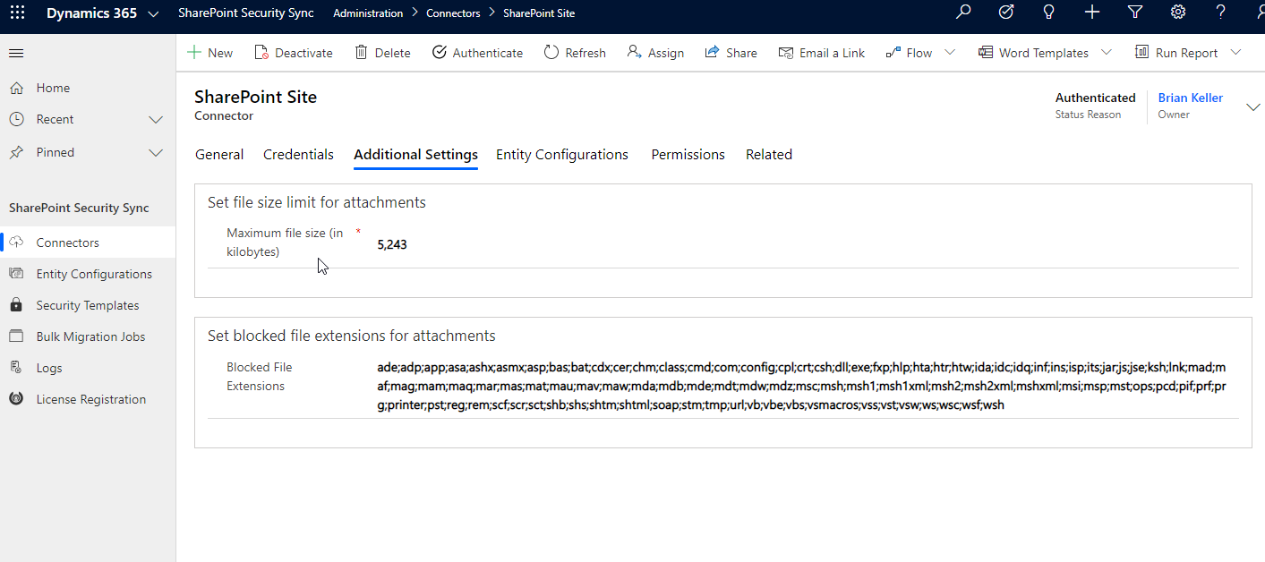Click the License Registration icon

(16, 399)
